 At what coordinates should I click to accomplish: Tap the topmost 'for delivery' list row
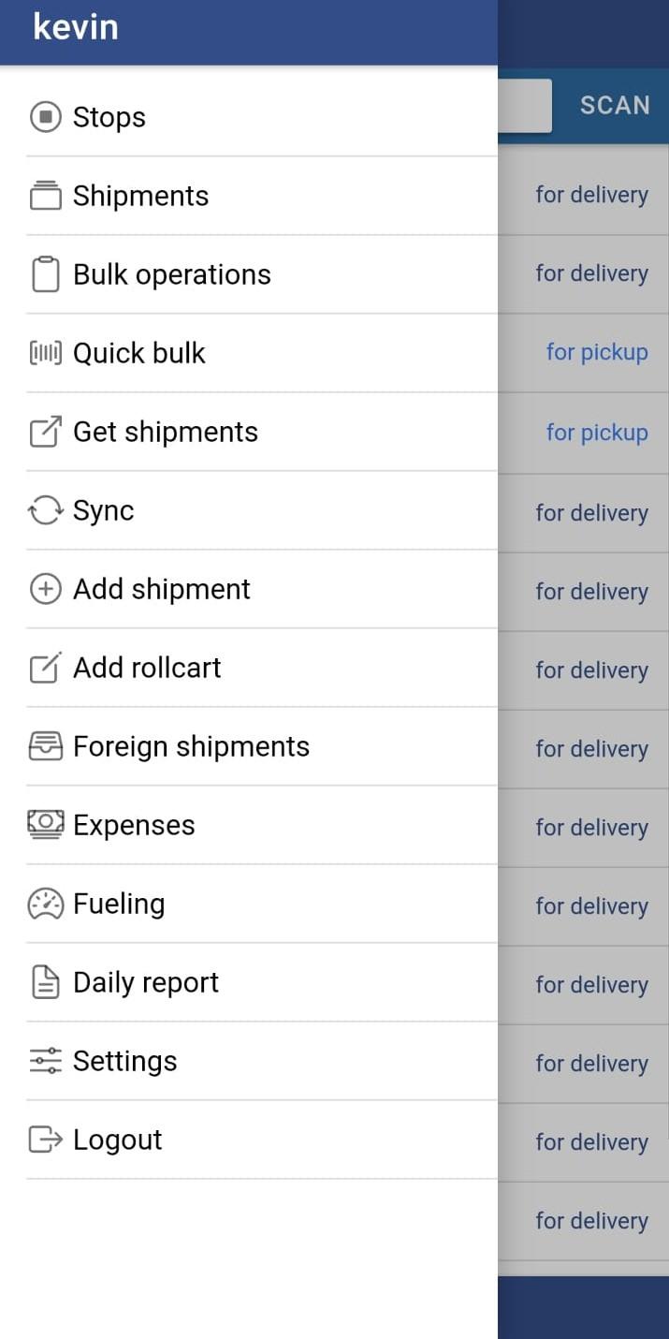[583, 196]
